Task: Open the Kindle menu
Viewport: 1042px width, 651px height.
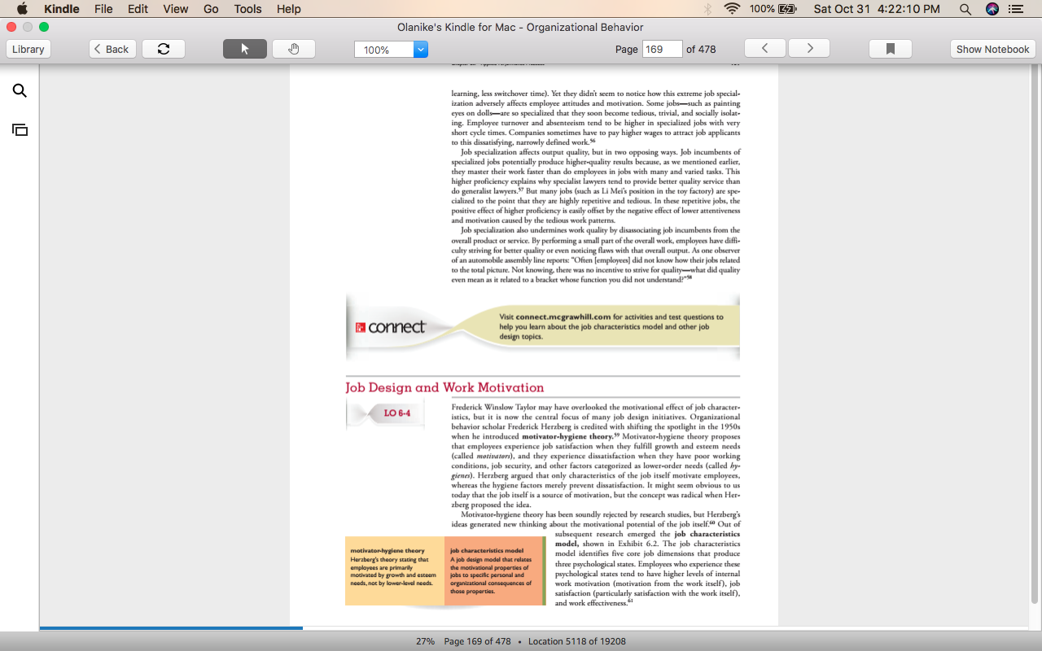Action: (x=62, y=9)
